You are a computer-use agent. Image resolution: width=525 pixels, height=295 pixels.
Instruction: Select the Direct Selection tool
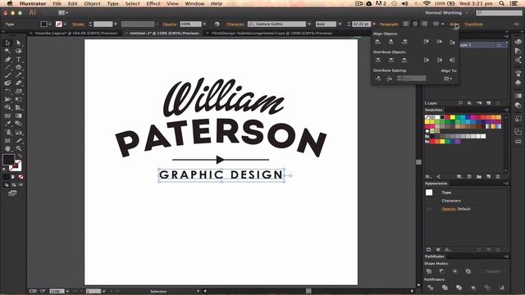[x=18, y=43]
